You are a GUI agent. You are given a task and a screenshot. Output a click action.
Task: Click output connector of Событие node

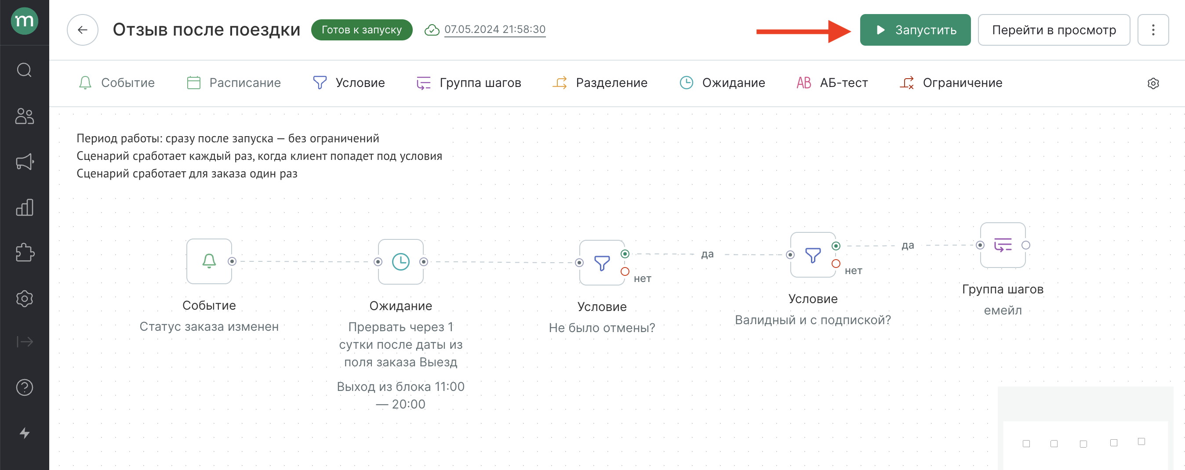[x=232, y=261]
